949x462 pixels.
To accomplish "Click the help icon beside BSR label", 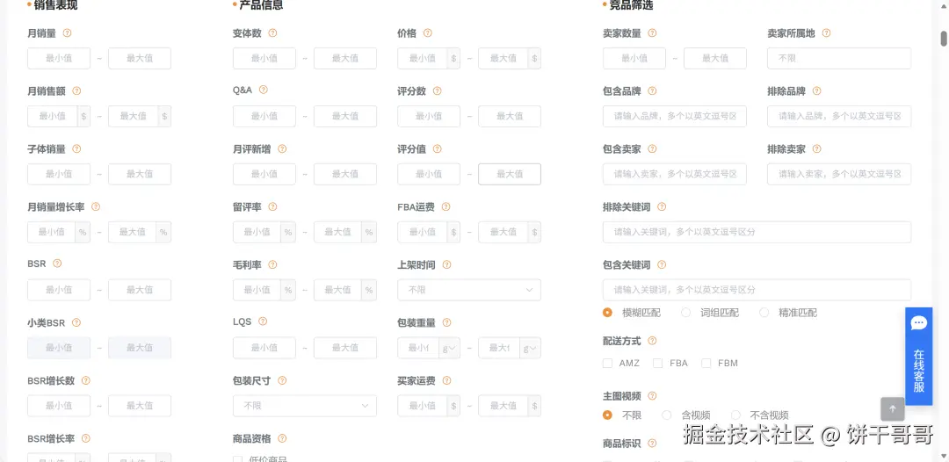I will (x=57, y=263).
